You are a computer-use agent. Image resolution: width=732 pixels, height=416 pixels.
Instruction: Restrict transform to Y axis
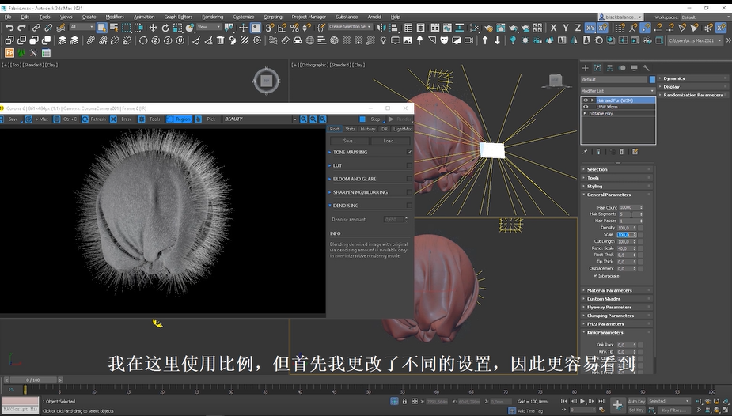[x=565, y=28]
